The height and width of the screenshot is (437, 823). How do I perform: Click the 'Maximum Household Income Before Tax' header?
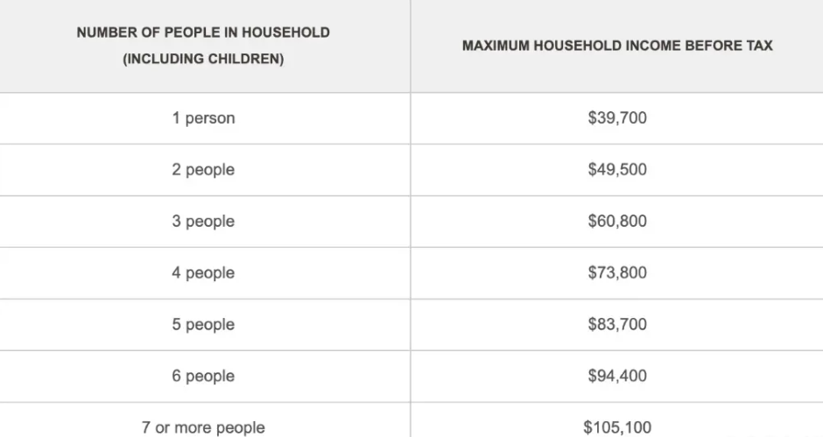(617, 46)
